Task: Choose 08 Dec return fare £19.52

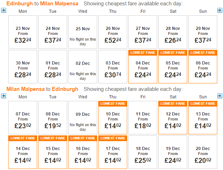Action: point(53,118)
